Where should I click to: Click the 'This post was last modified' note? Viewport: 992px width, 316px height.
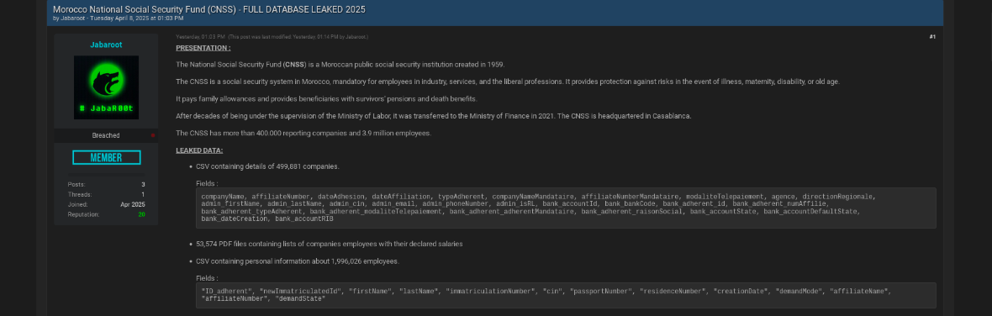(x=298, y=37)
